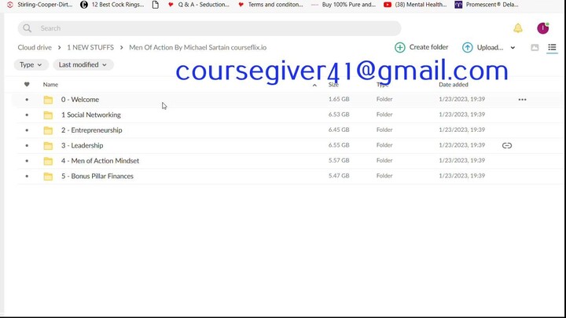The width and height of the screenshot is (566, 318).
Task: Click the Upload arrow icon
Action: pos(467,47)
